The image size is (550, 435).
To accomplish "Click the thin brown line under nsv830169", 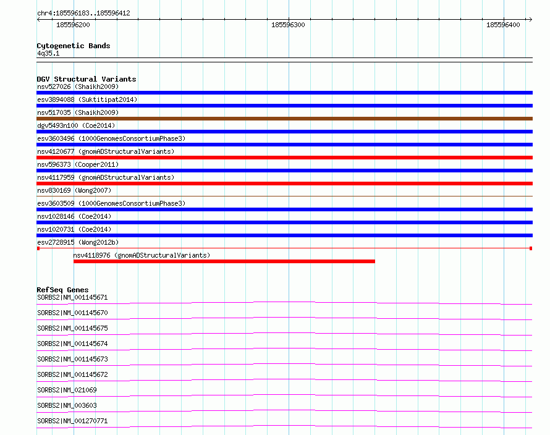I will coord(284,196).
